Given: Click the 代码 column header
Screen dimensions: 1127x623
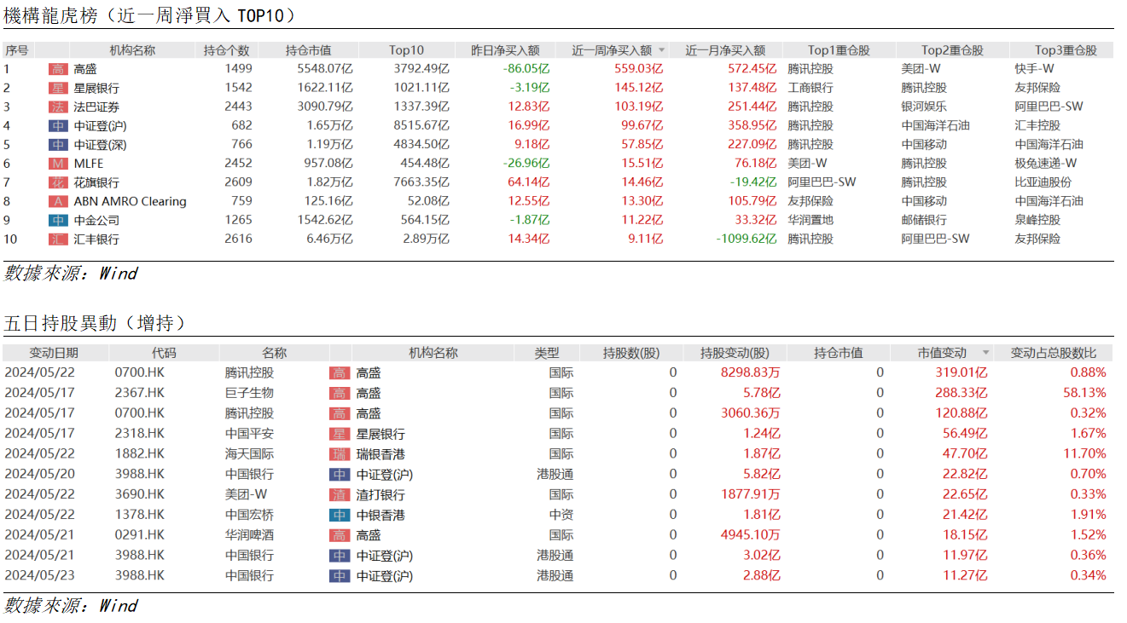Looking at the screenshot, I should pos(164,353).
